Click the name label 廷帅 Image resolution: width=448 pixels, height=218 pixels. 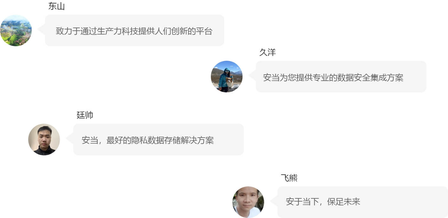click(x=85, y=115)
